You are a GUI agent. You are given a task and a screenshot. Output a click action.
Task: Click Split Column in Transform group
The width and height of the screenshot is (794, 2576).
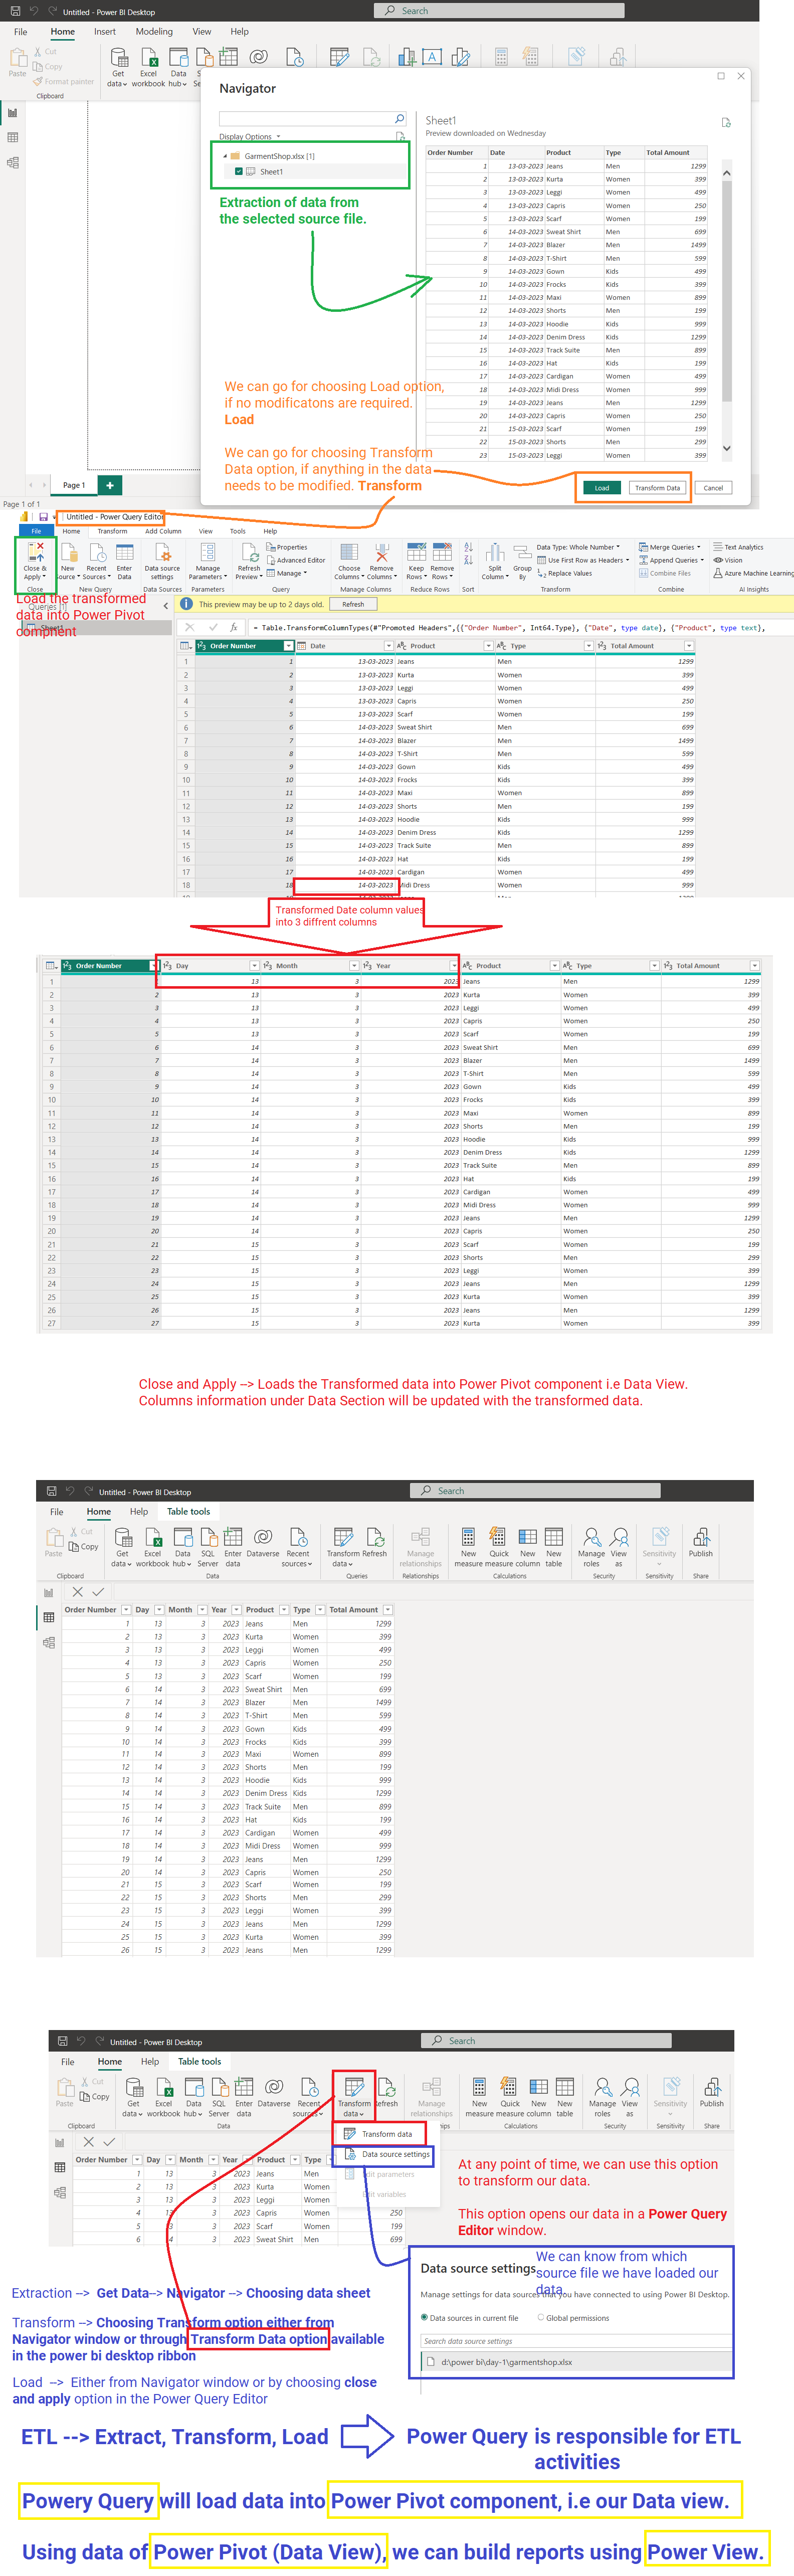pyautogui.click(x=495, y=561)
